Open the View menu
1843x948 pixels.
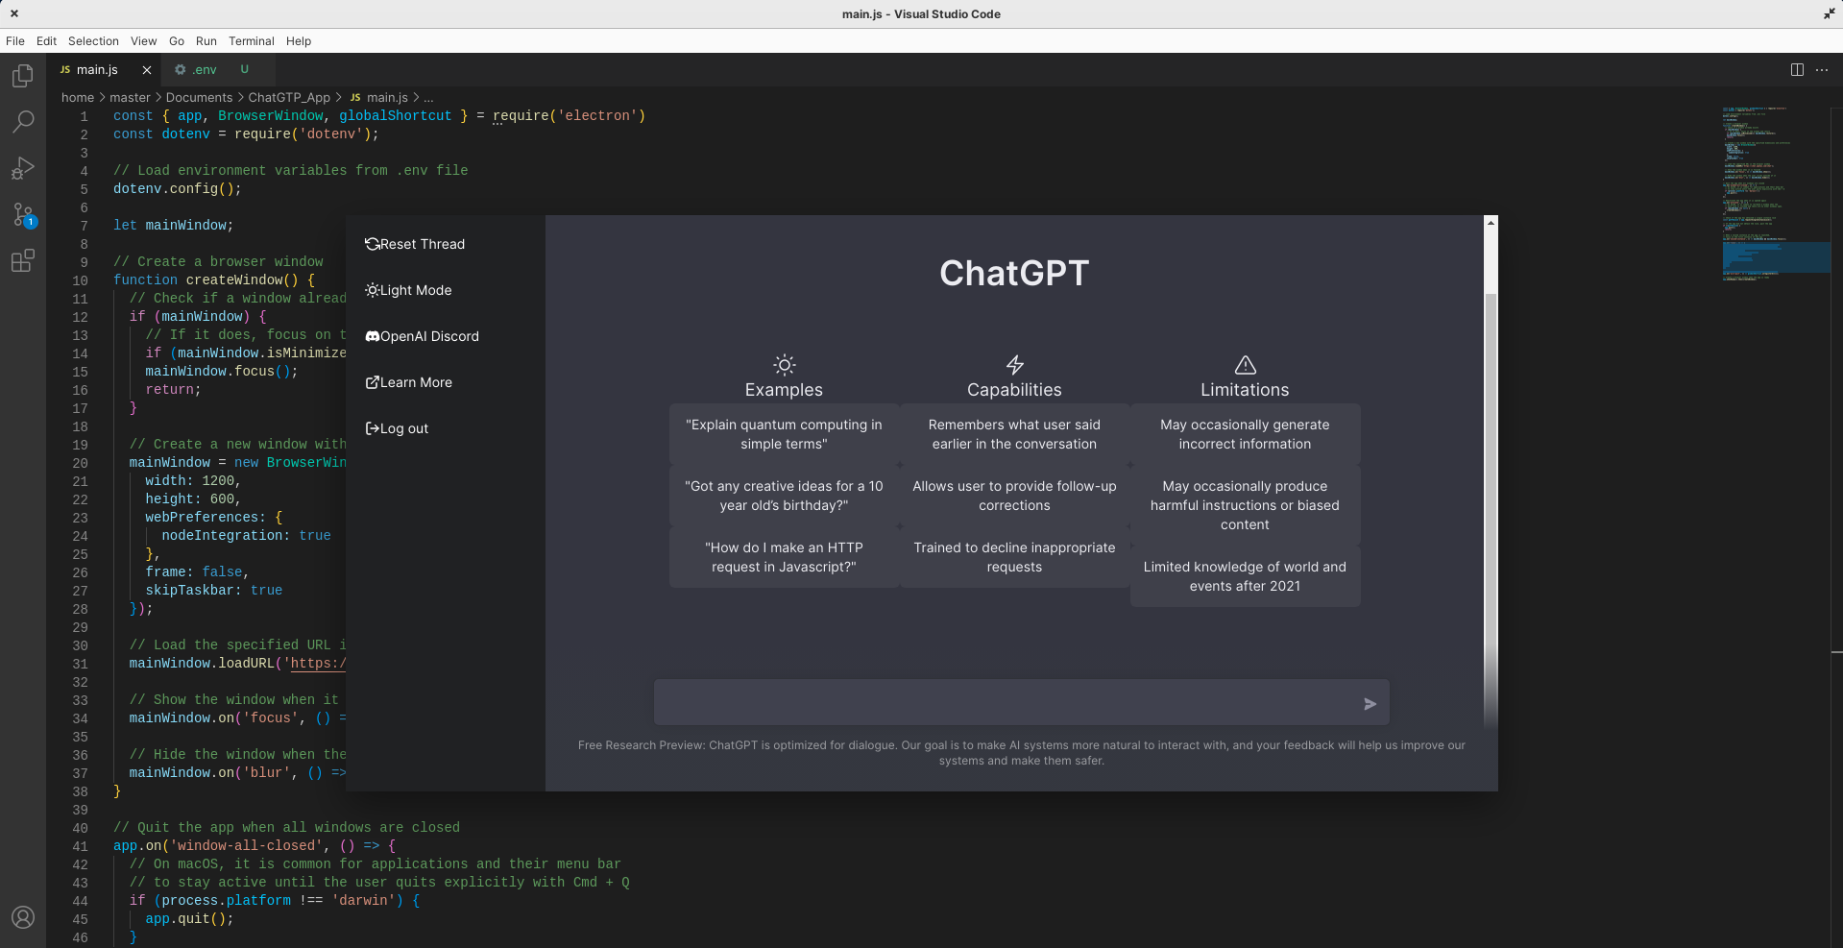coord(144,41)
